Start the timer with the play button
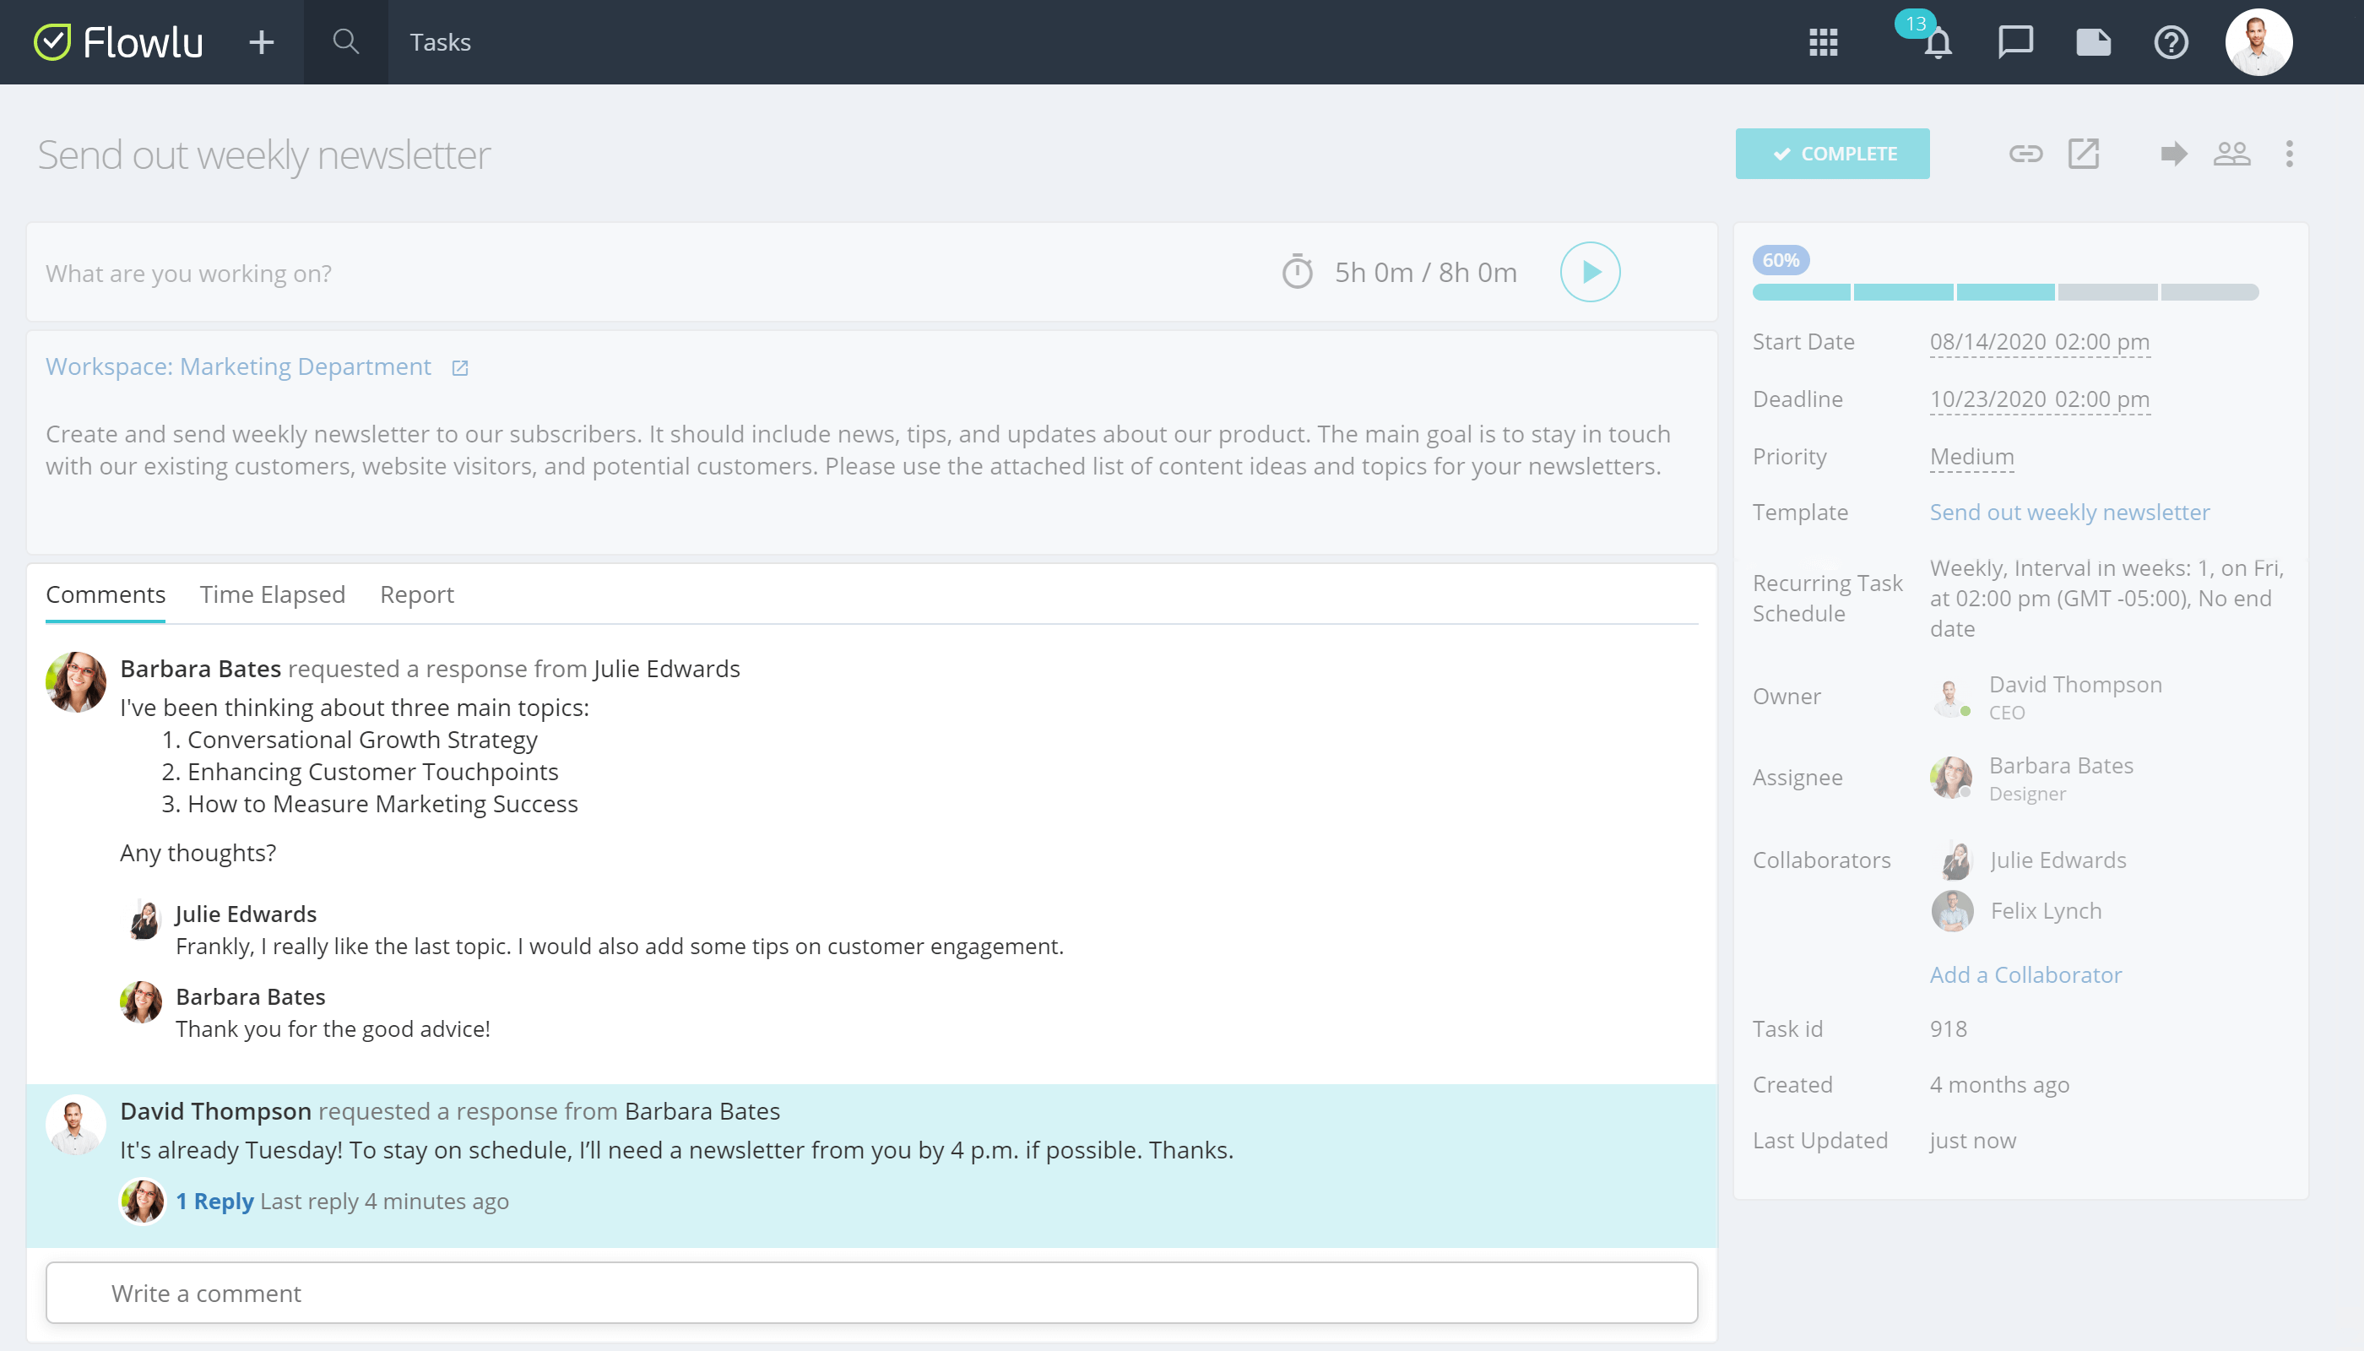This screenshot has width=2364, height=1351. [1589, 272]
